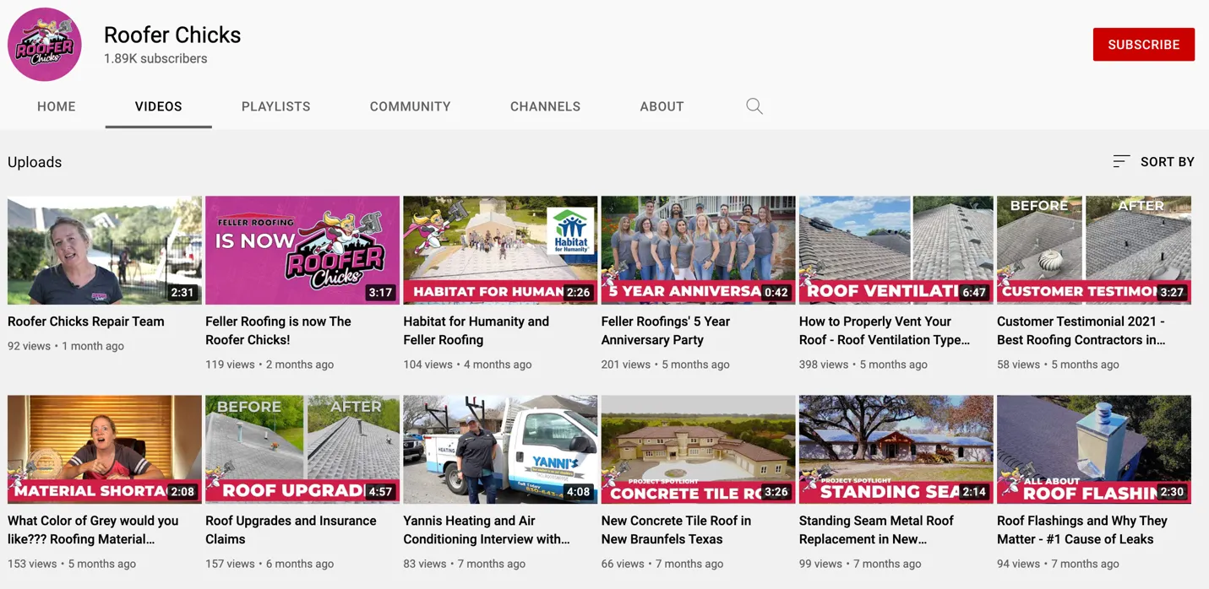
Task: Select the VIDEOS tab
Action: pos(159,106)
